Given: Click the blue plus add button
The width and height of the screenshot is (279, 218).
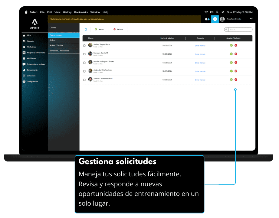Looking at the screenshot, I should click(x=215, y=19).
